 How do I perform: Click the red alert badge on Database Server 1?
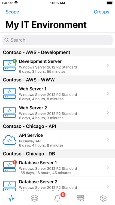click(x=15, y=162)
